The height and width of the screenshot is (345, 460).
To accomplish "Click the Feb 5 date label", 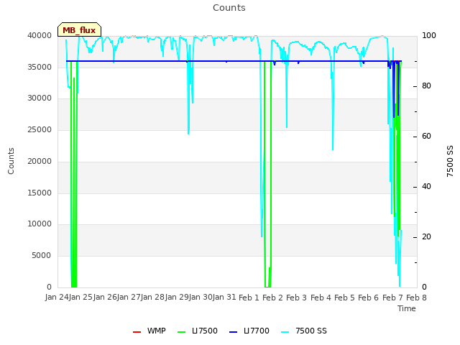I will pyautogui.click(x=344, y=298).
